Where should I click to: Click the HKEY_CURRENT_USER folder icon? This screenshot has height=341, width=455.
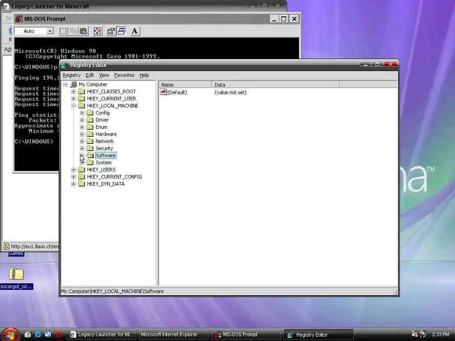[x=82, y=99]
